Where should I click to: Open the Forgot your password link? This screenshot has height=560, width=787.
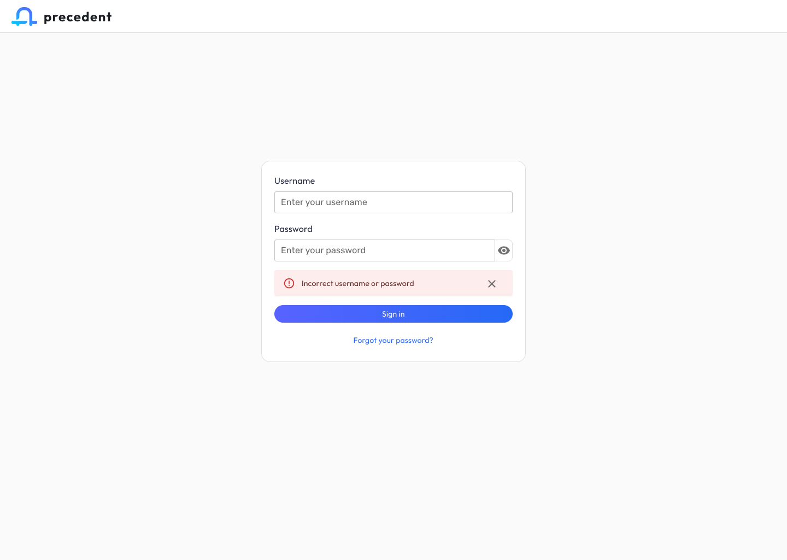pos(393,340)
